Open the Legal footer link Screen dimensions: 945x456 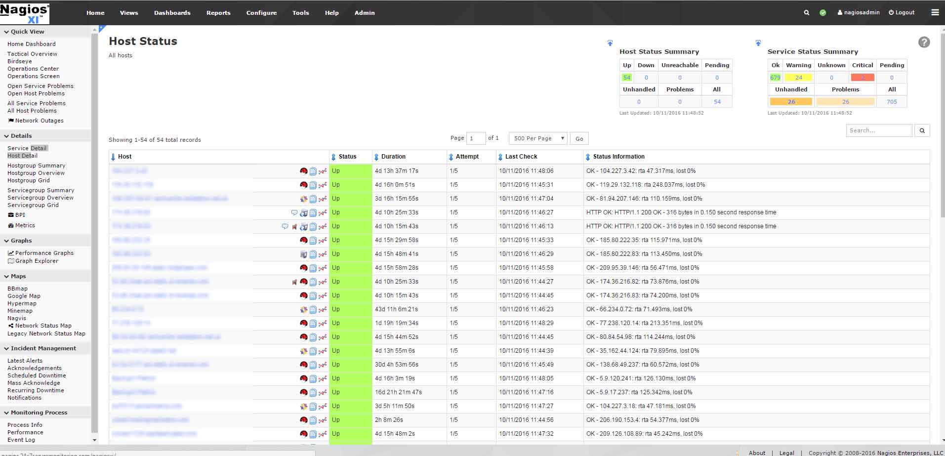[786, 453]
